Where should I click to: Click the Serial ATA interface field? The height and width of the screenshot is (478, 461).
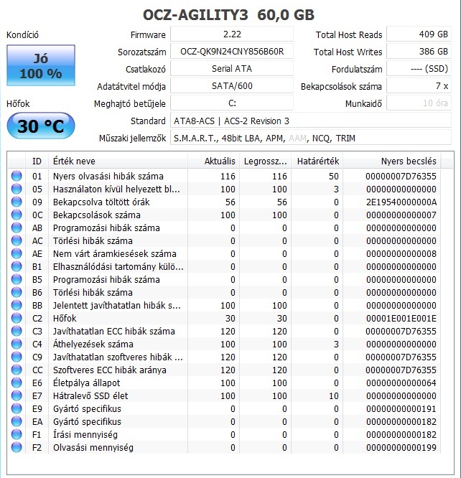232,69
